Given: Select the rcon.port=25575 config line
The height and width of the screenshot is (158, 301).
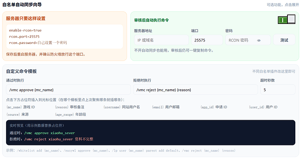Looking at the screenshot, I should pyautogui.click(x=24, y=37).
